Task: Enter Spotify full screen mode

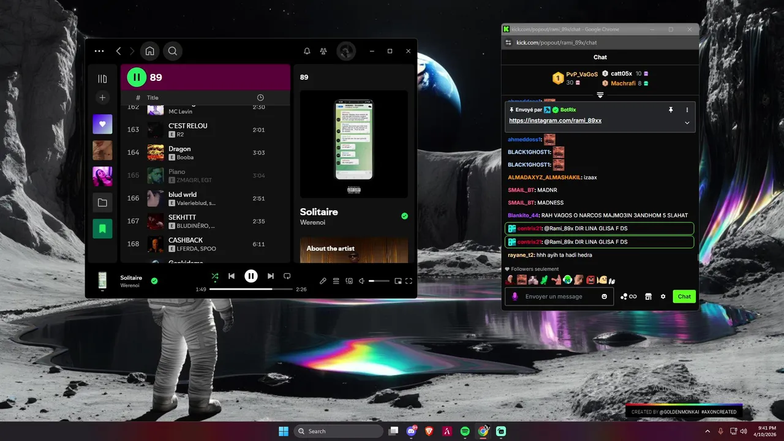Action: click(409, 281)
